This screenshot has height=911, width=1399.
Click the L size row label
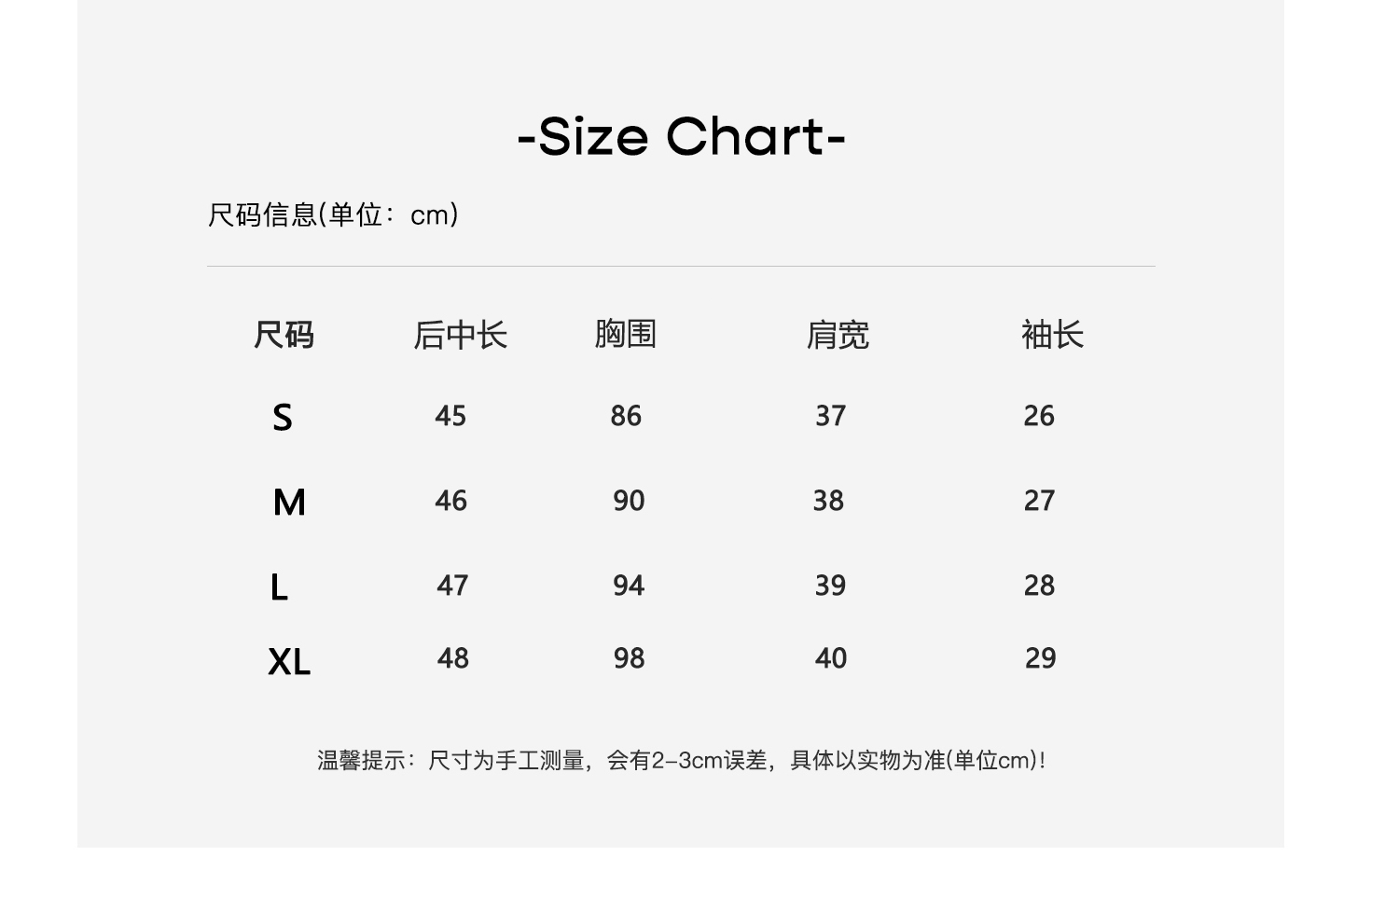(x=279, y=588)
